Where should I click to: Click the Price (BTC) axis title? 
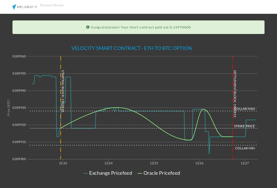pos(9,108)
